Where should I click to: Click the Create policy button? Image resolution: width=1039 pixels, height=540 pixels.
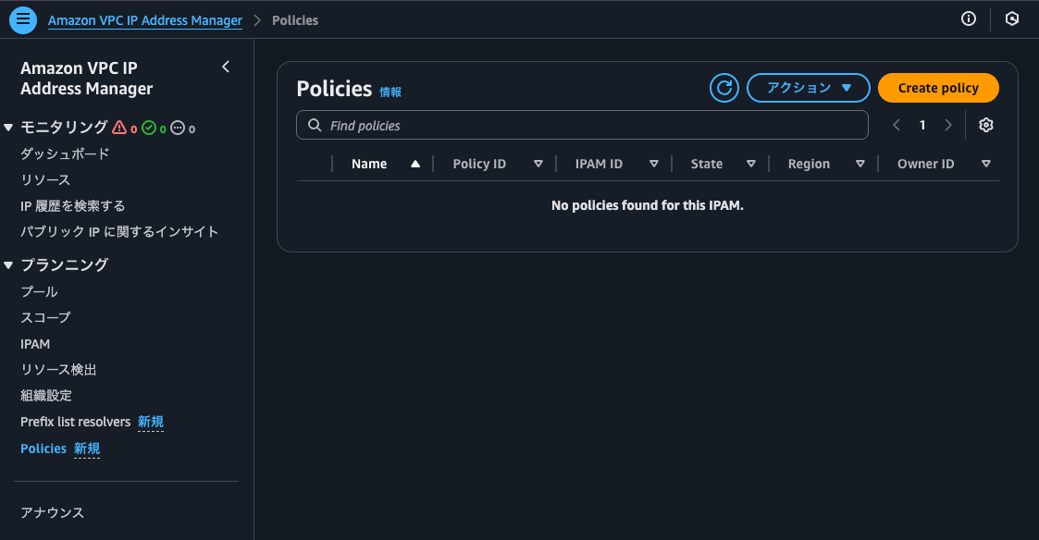click(938, 88)
